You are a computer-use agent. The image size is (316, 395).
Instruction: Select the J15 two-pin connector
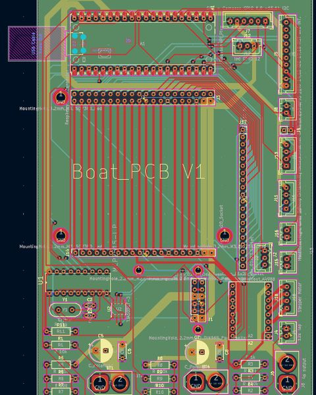(x=288, y=263)
